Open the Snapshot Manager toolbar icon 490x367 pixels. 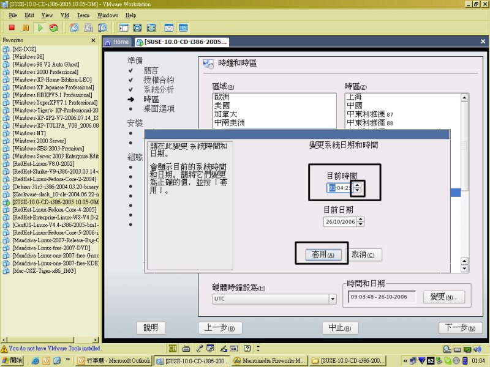click(x=102, y=28)
